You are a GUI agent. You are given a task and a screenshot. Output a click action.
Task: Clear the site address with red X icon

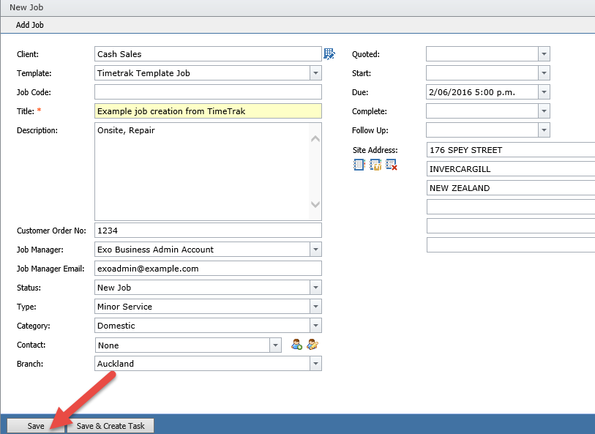(392, 165)
